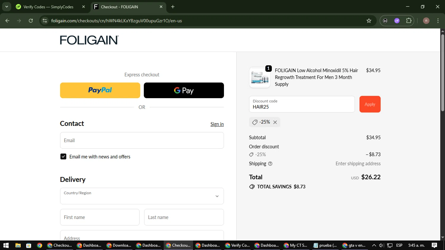Change ESP input language
The image size is (445, 250).
coord(399,245)
